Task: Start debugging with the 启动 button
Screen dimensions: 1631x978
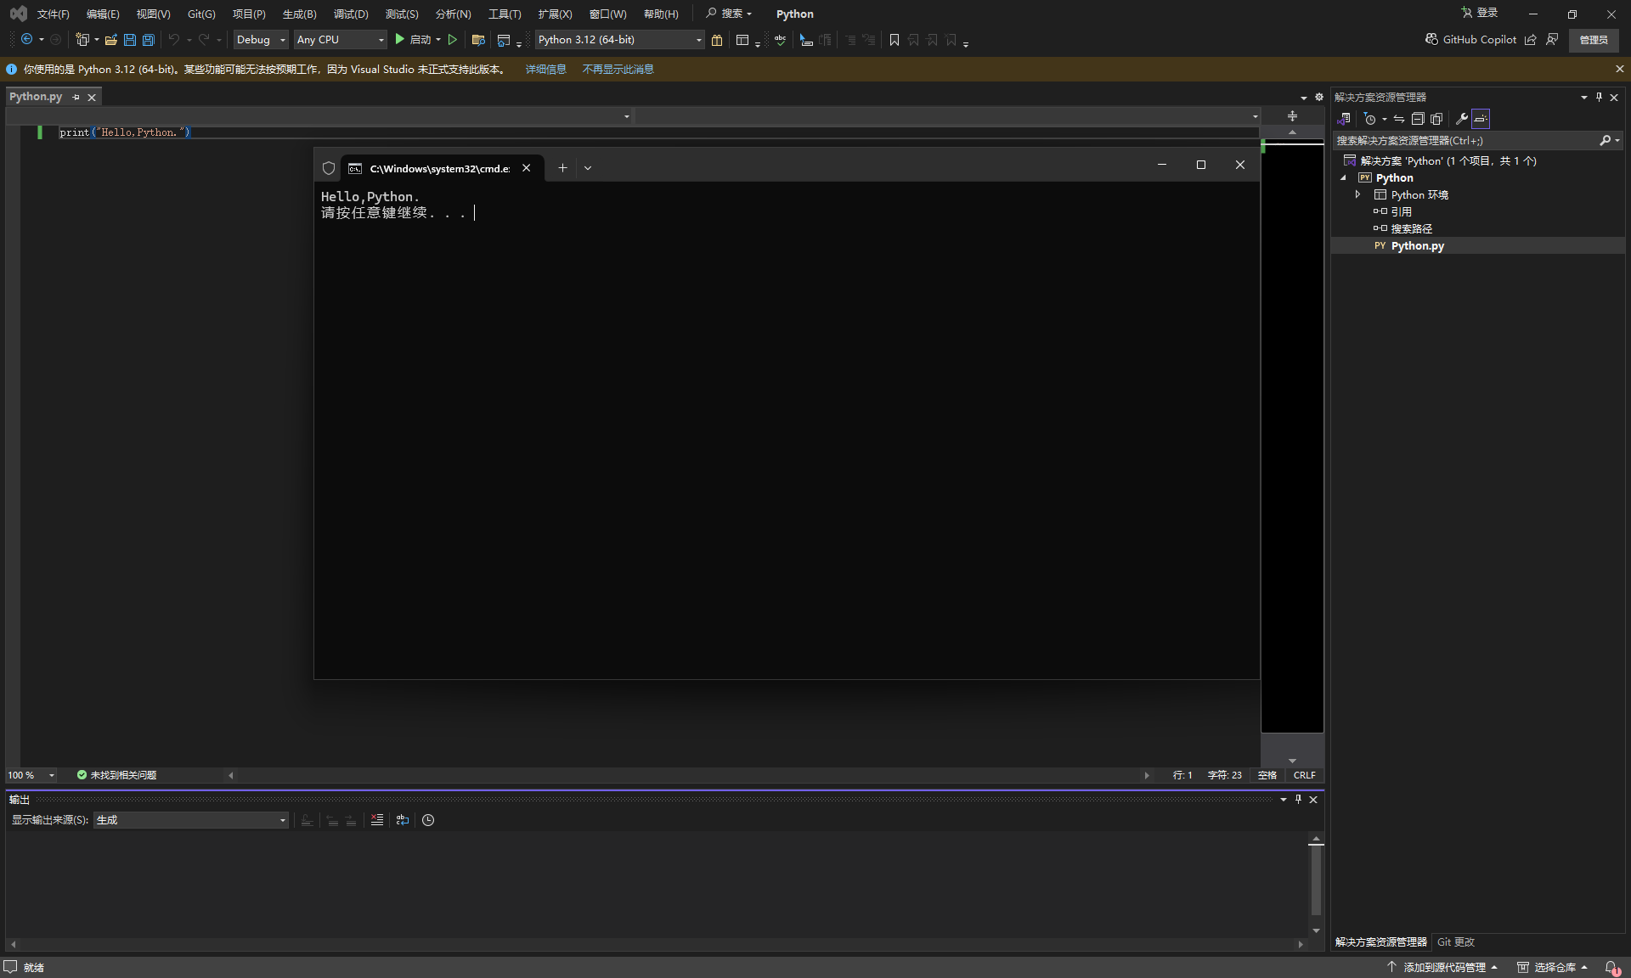Action: click(416, 40)
